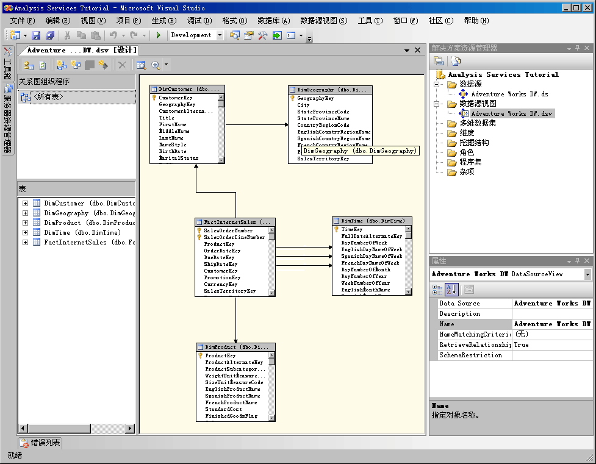Click the Refresh data source view icon

pos(43,65)
